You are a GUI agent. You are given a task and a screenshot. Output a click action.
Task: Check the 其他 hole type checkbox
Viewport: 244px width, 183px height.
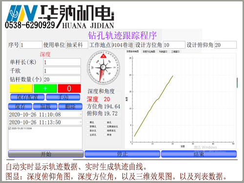(105, 135)
